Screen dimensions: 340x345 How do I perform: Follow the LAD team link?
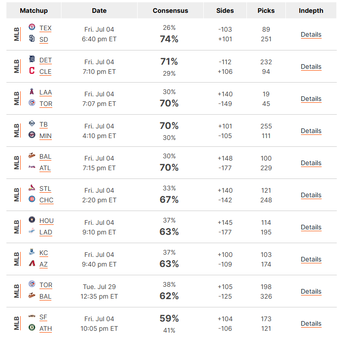click(46, 232)
